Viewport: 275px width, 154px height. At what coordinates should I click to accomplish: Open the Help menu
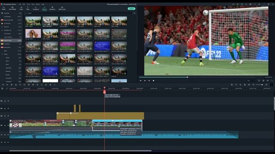coord(43,4)
